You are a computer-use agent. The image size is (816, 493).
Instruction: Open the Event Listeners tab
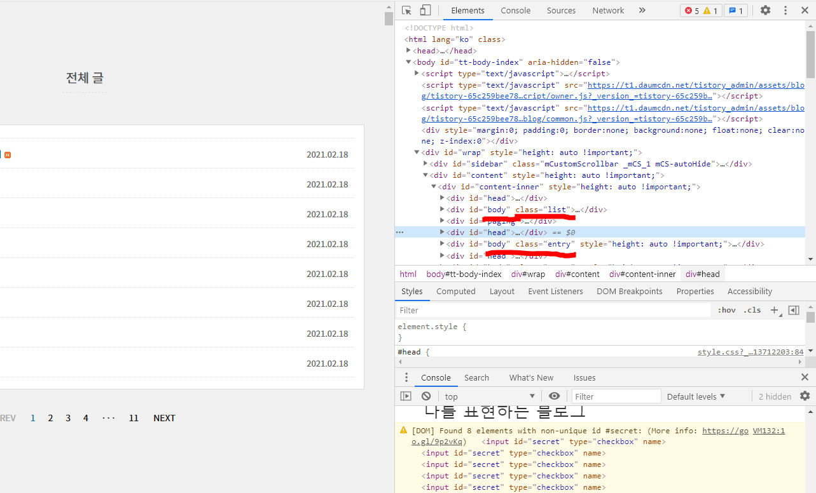555,291
